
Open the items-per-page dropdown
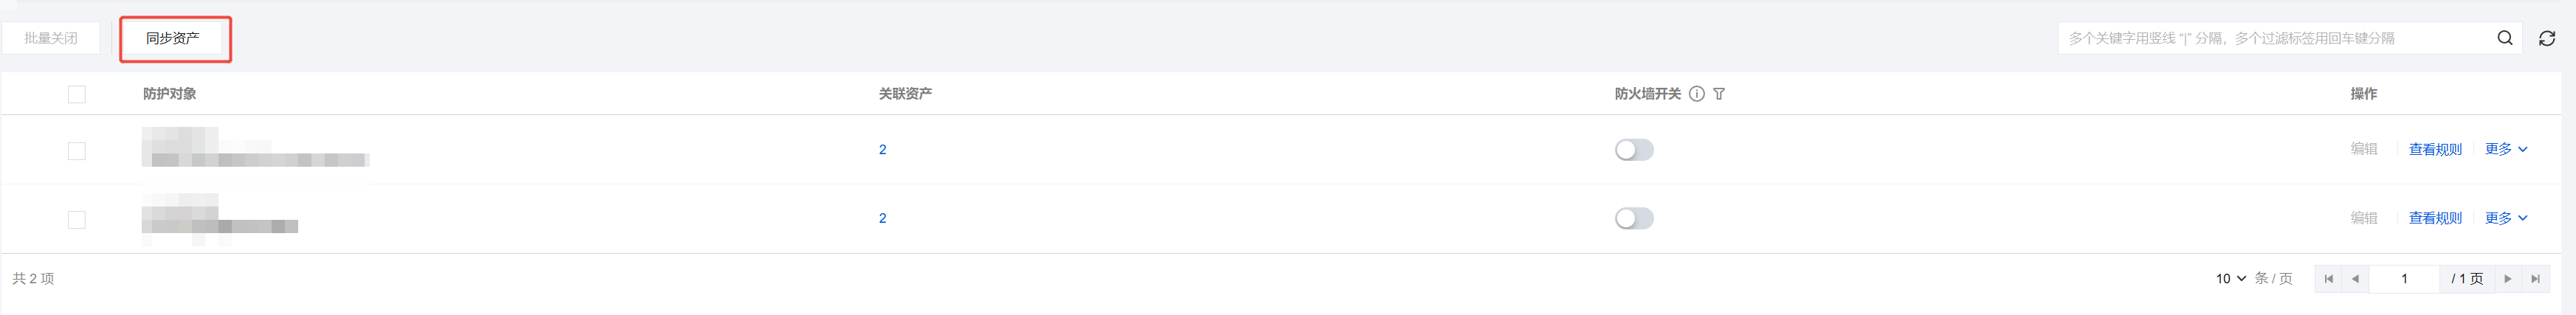click(2231, 279)
